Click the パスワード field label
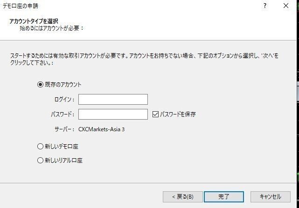 point(63,114)
